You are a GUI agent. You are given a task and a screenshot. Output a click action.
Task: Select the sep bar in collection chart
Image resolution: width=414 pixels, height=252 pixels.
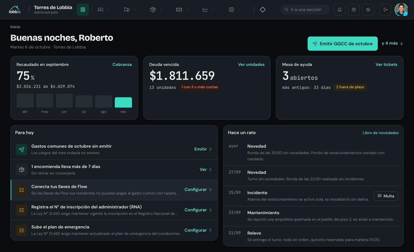123,102
